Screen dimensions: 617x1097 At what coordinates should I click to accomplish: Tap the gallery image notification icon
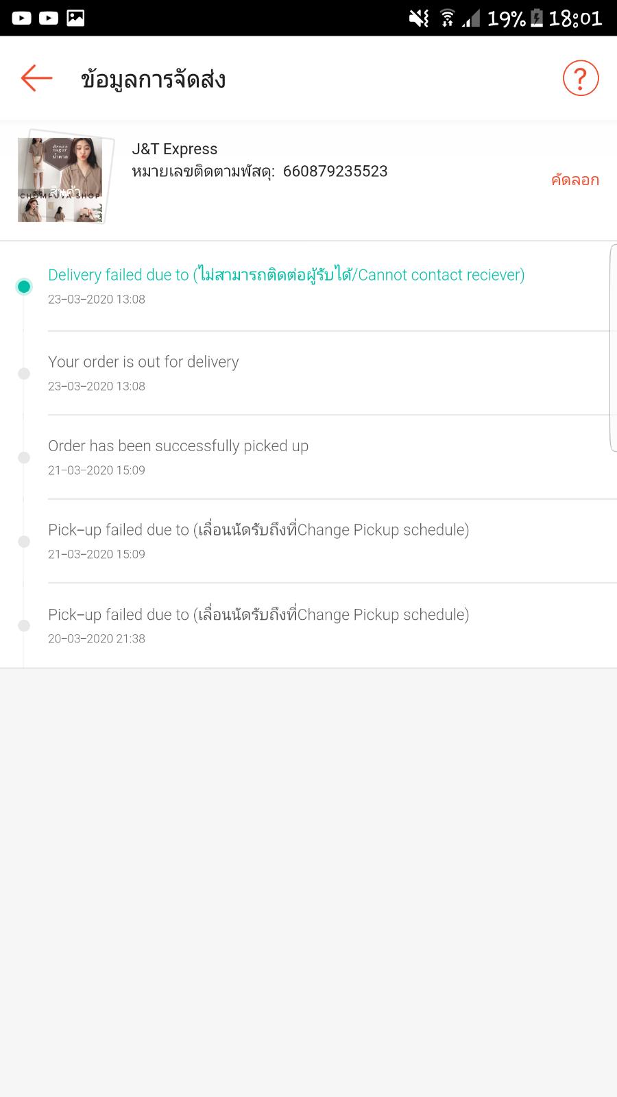75,18
